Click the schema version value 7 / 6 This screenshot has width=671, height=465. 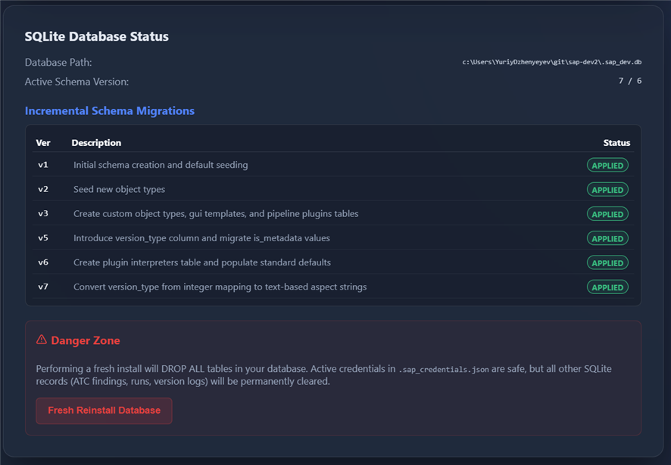pyautogui.click(x=629, y=81)
